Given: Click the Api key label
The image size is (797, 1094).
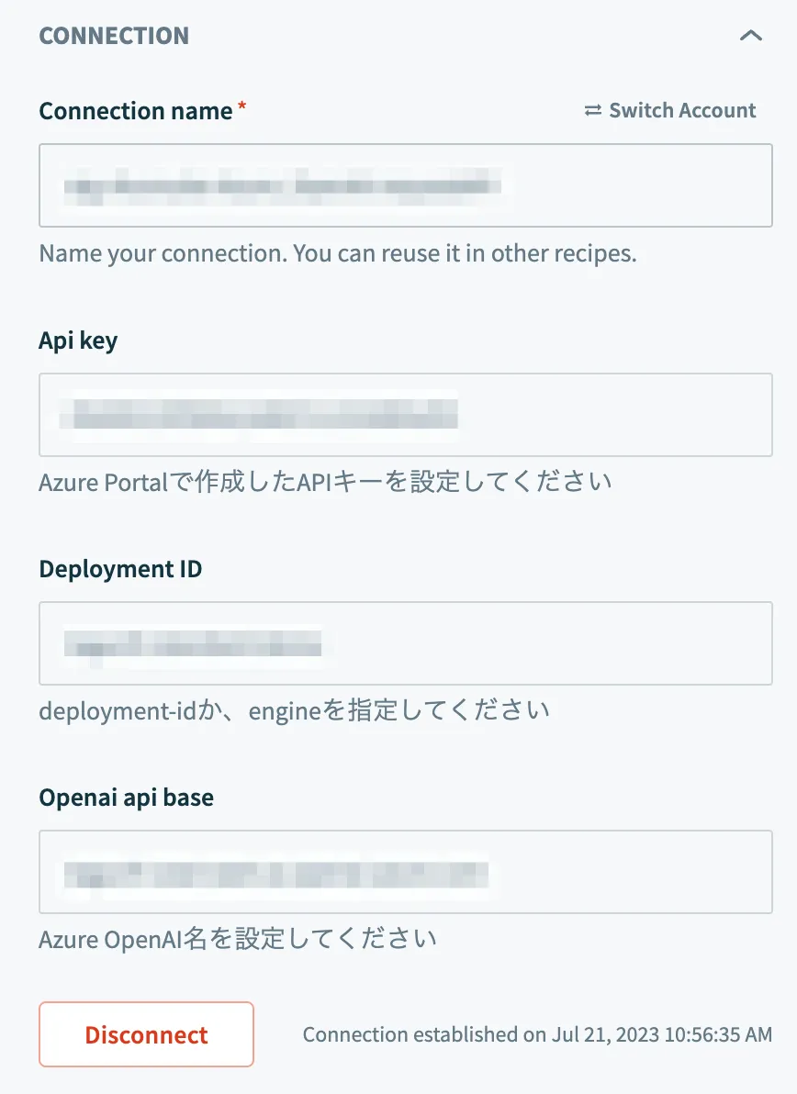Looking at the screenshot, I should (x=78, y=340).
